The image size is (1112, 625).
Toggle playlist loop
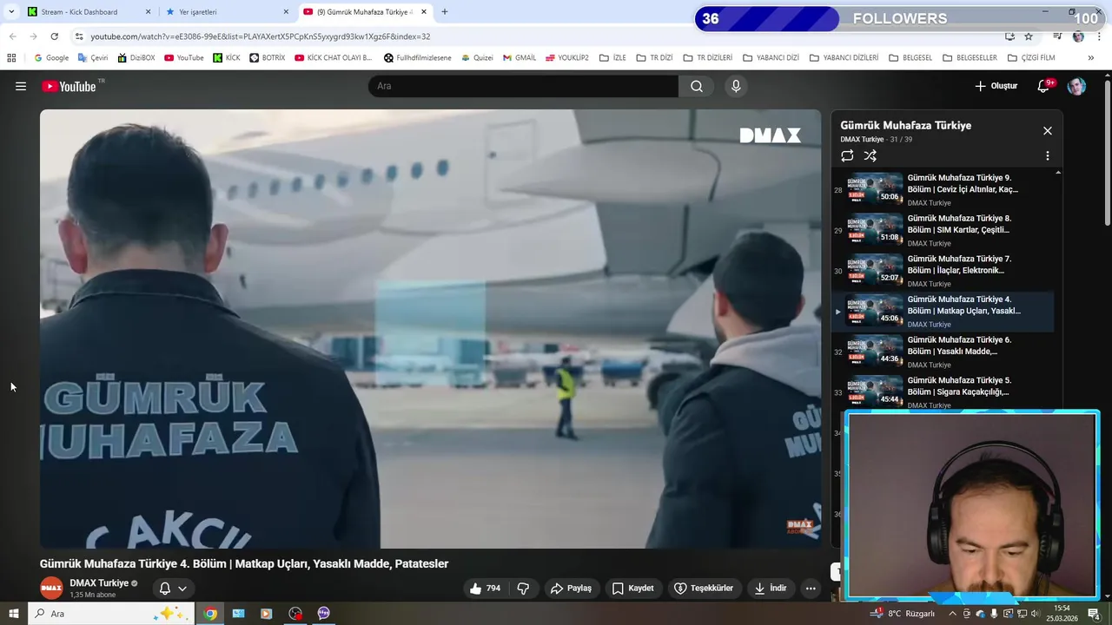(x=847, y=156)
